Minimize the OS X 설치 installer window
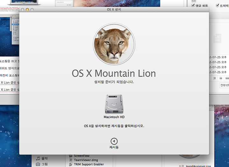 click(27, 10)
